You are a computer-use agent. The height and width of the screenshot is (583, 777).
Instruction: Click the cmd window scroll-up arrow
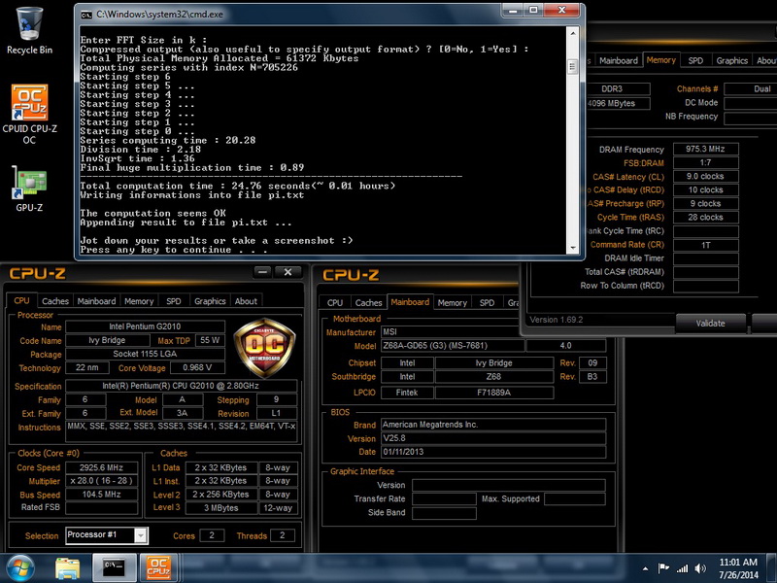573,33
